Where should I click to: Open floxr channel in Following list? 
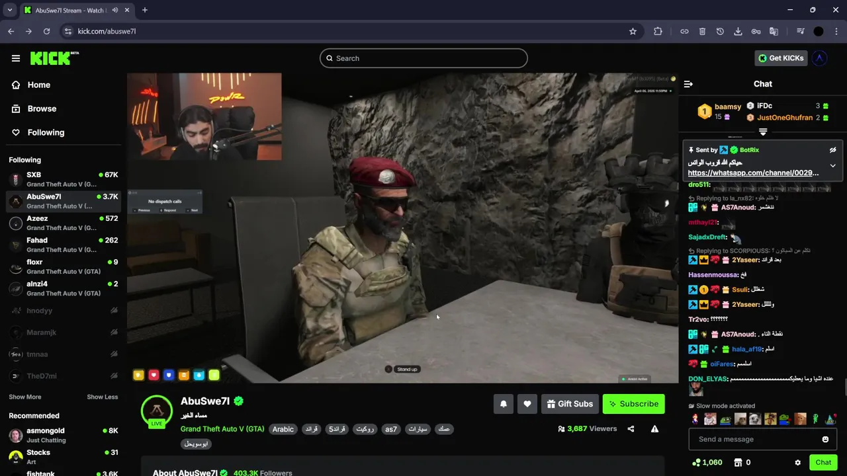(63, 266)
